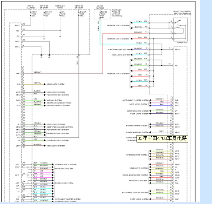The image size is (212, 204).
Task: Click the DRL terminal label at left
Action: 19,84
